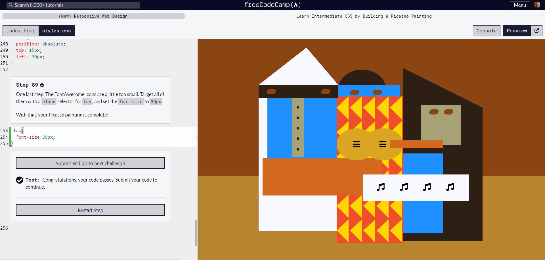545x260 pixels.
Task: Click the editor vertical scrollbar thumb
Action: 196,233
